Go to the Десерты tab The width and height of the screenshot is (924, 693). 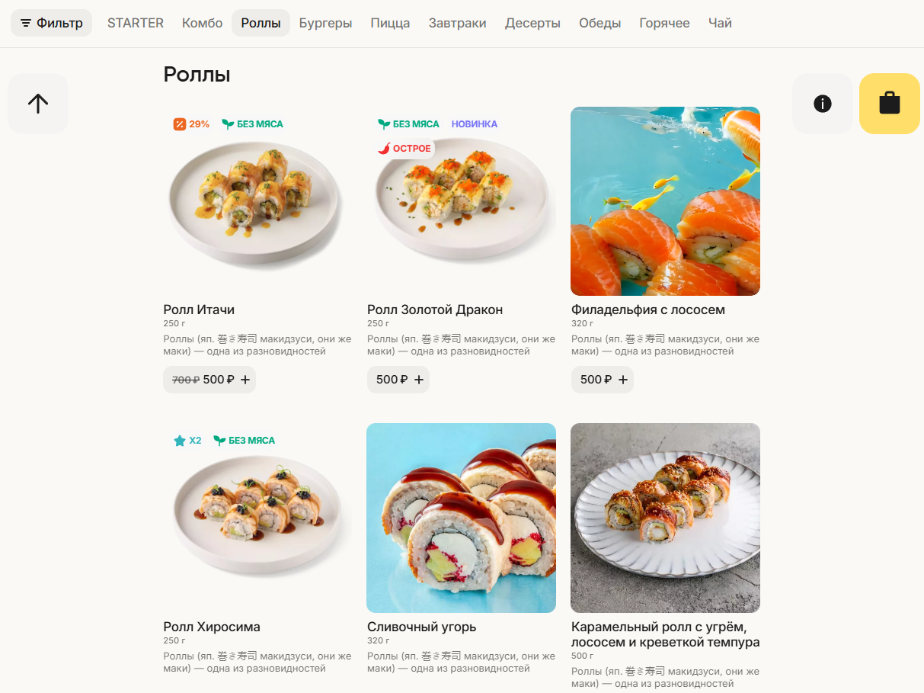click(x=532, y=23)
